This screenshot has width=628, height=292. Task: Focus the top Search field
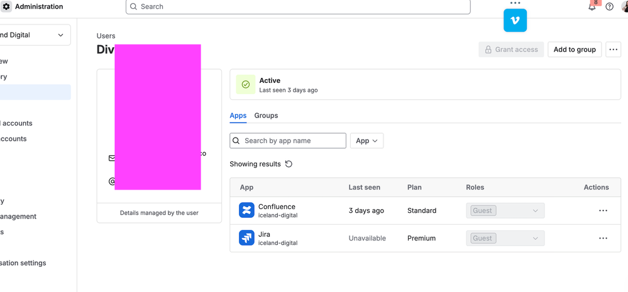[298, 7]
